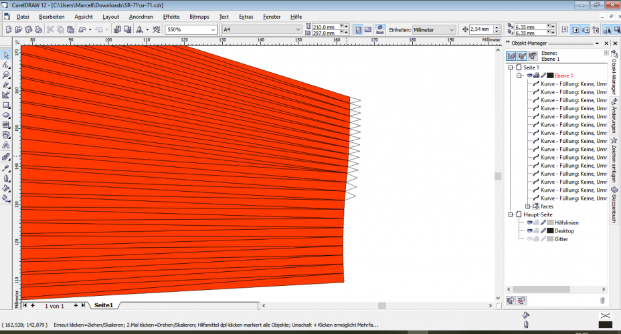Toggle editable pencil for Ebene 1
Screen dimensions: 621x334
click(543, 75)
